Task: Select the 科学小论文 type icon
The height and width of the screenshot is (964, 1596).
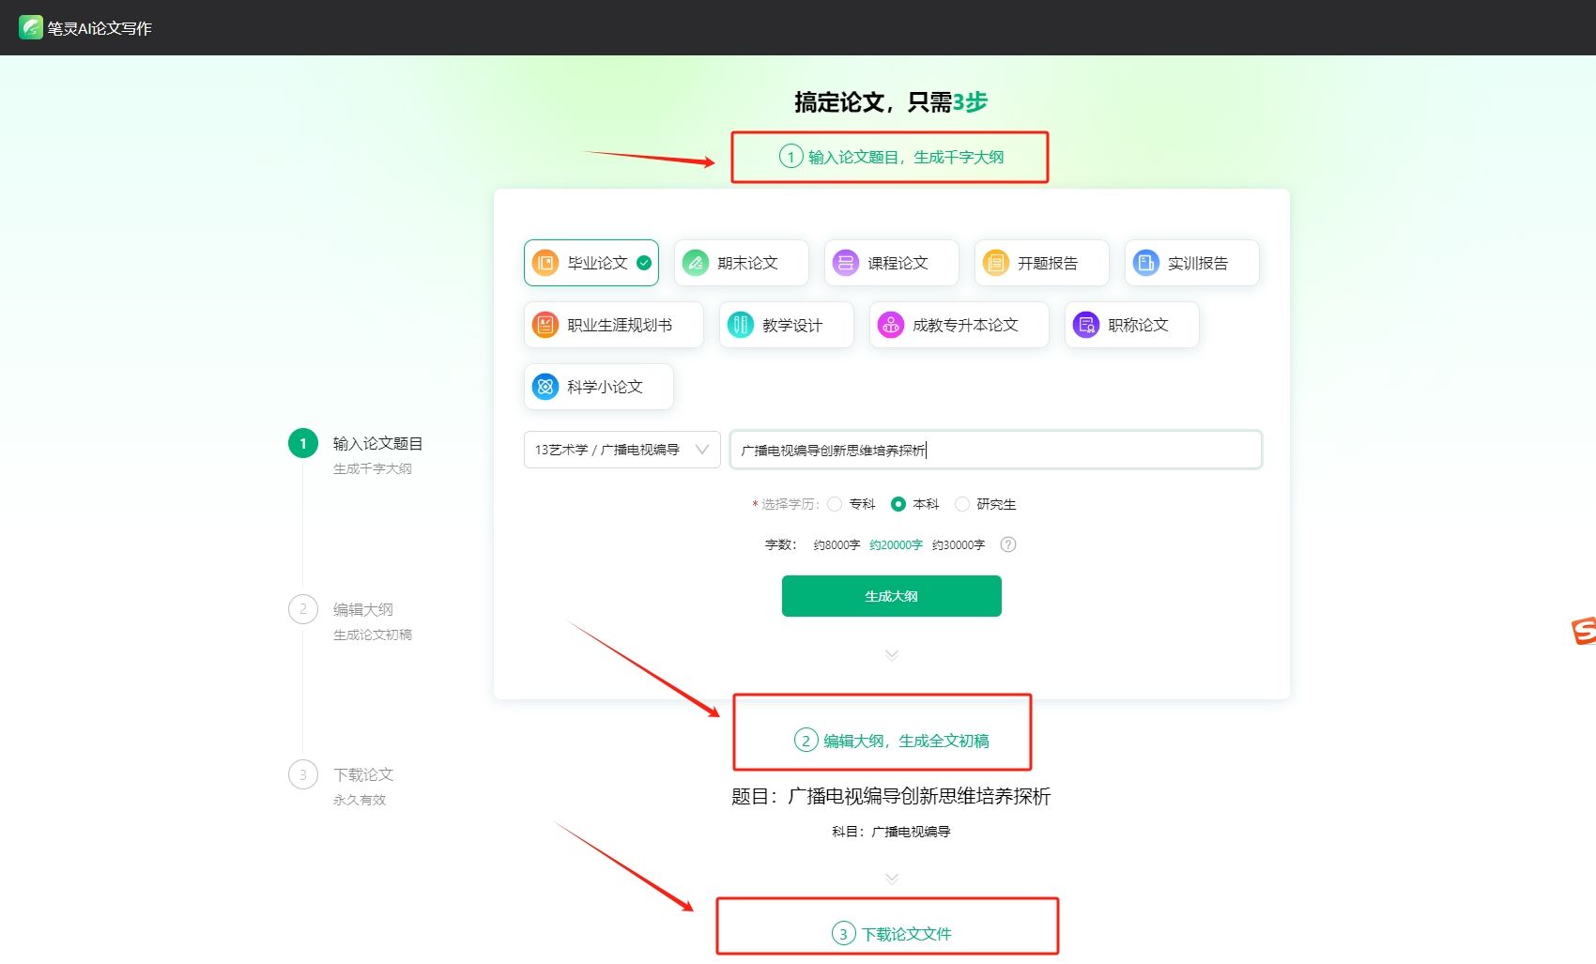Action: [545, 386]
